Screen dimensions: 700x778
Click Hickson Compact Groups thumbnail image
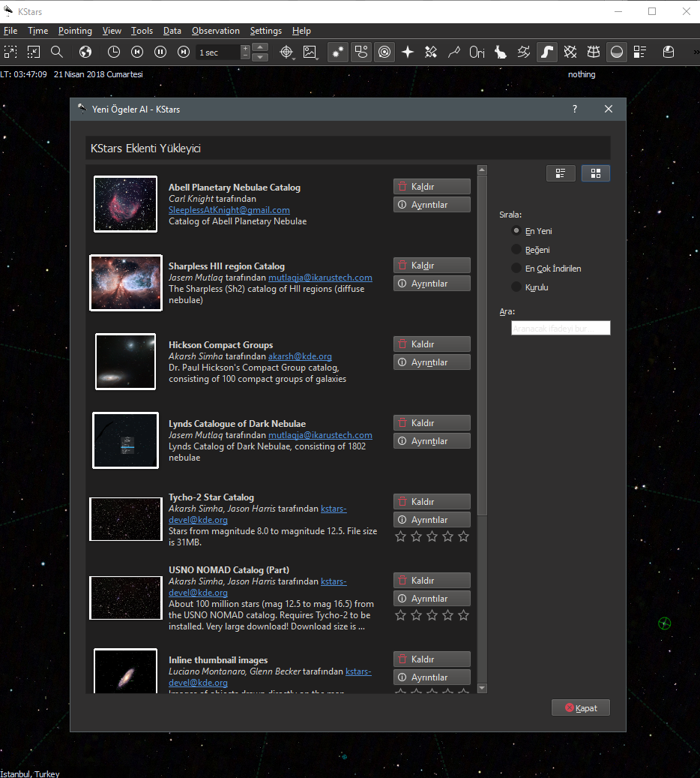tap(125, 362)
